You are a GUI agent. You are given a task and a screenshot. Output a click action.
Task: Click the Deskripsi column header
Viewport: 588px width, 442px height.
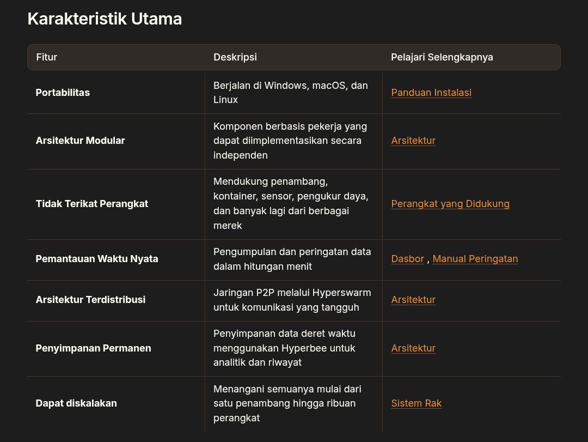[235, 57]
